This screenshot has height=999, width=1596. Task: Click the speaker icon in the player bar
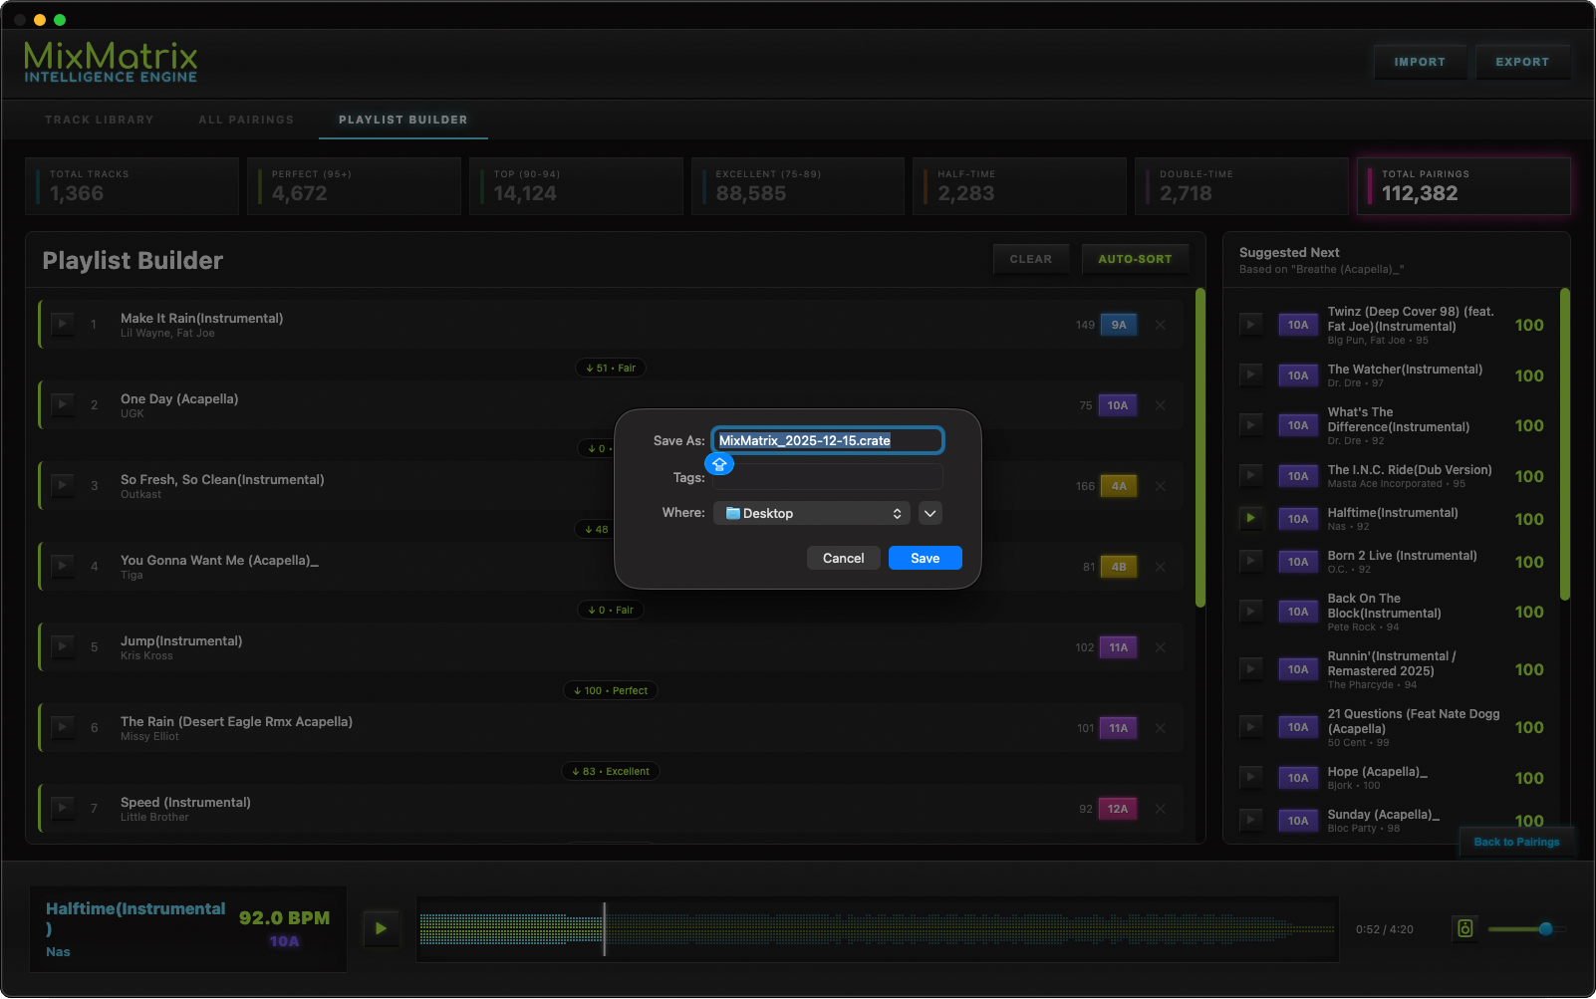pos(1464,928)
